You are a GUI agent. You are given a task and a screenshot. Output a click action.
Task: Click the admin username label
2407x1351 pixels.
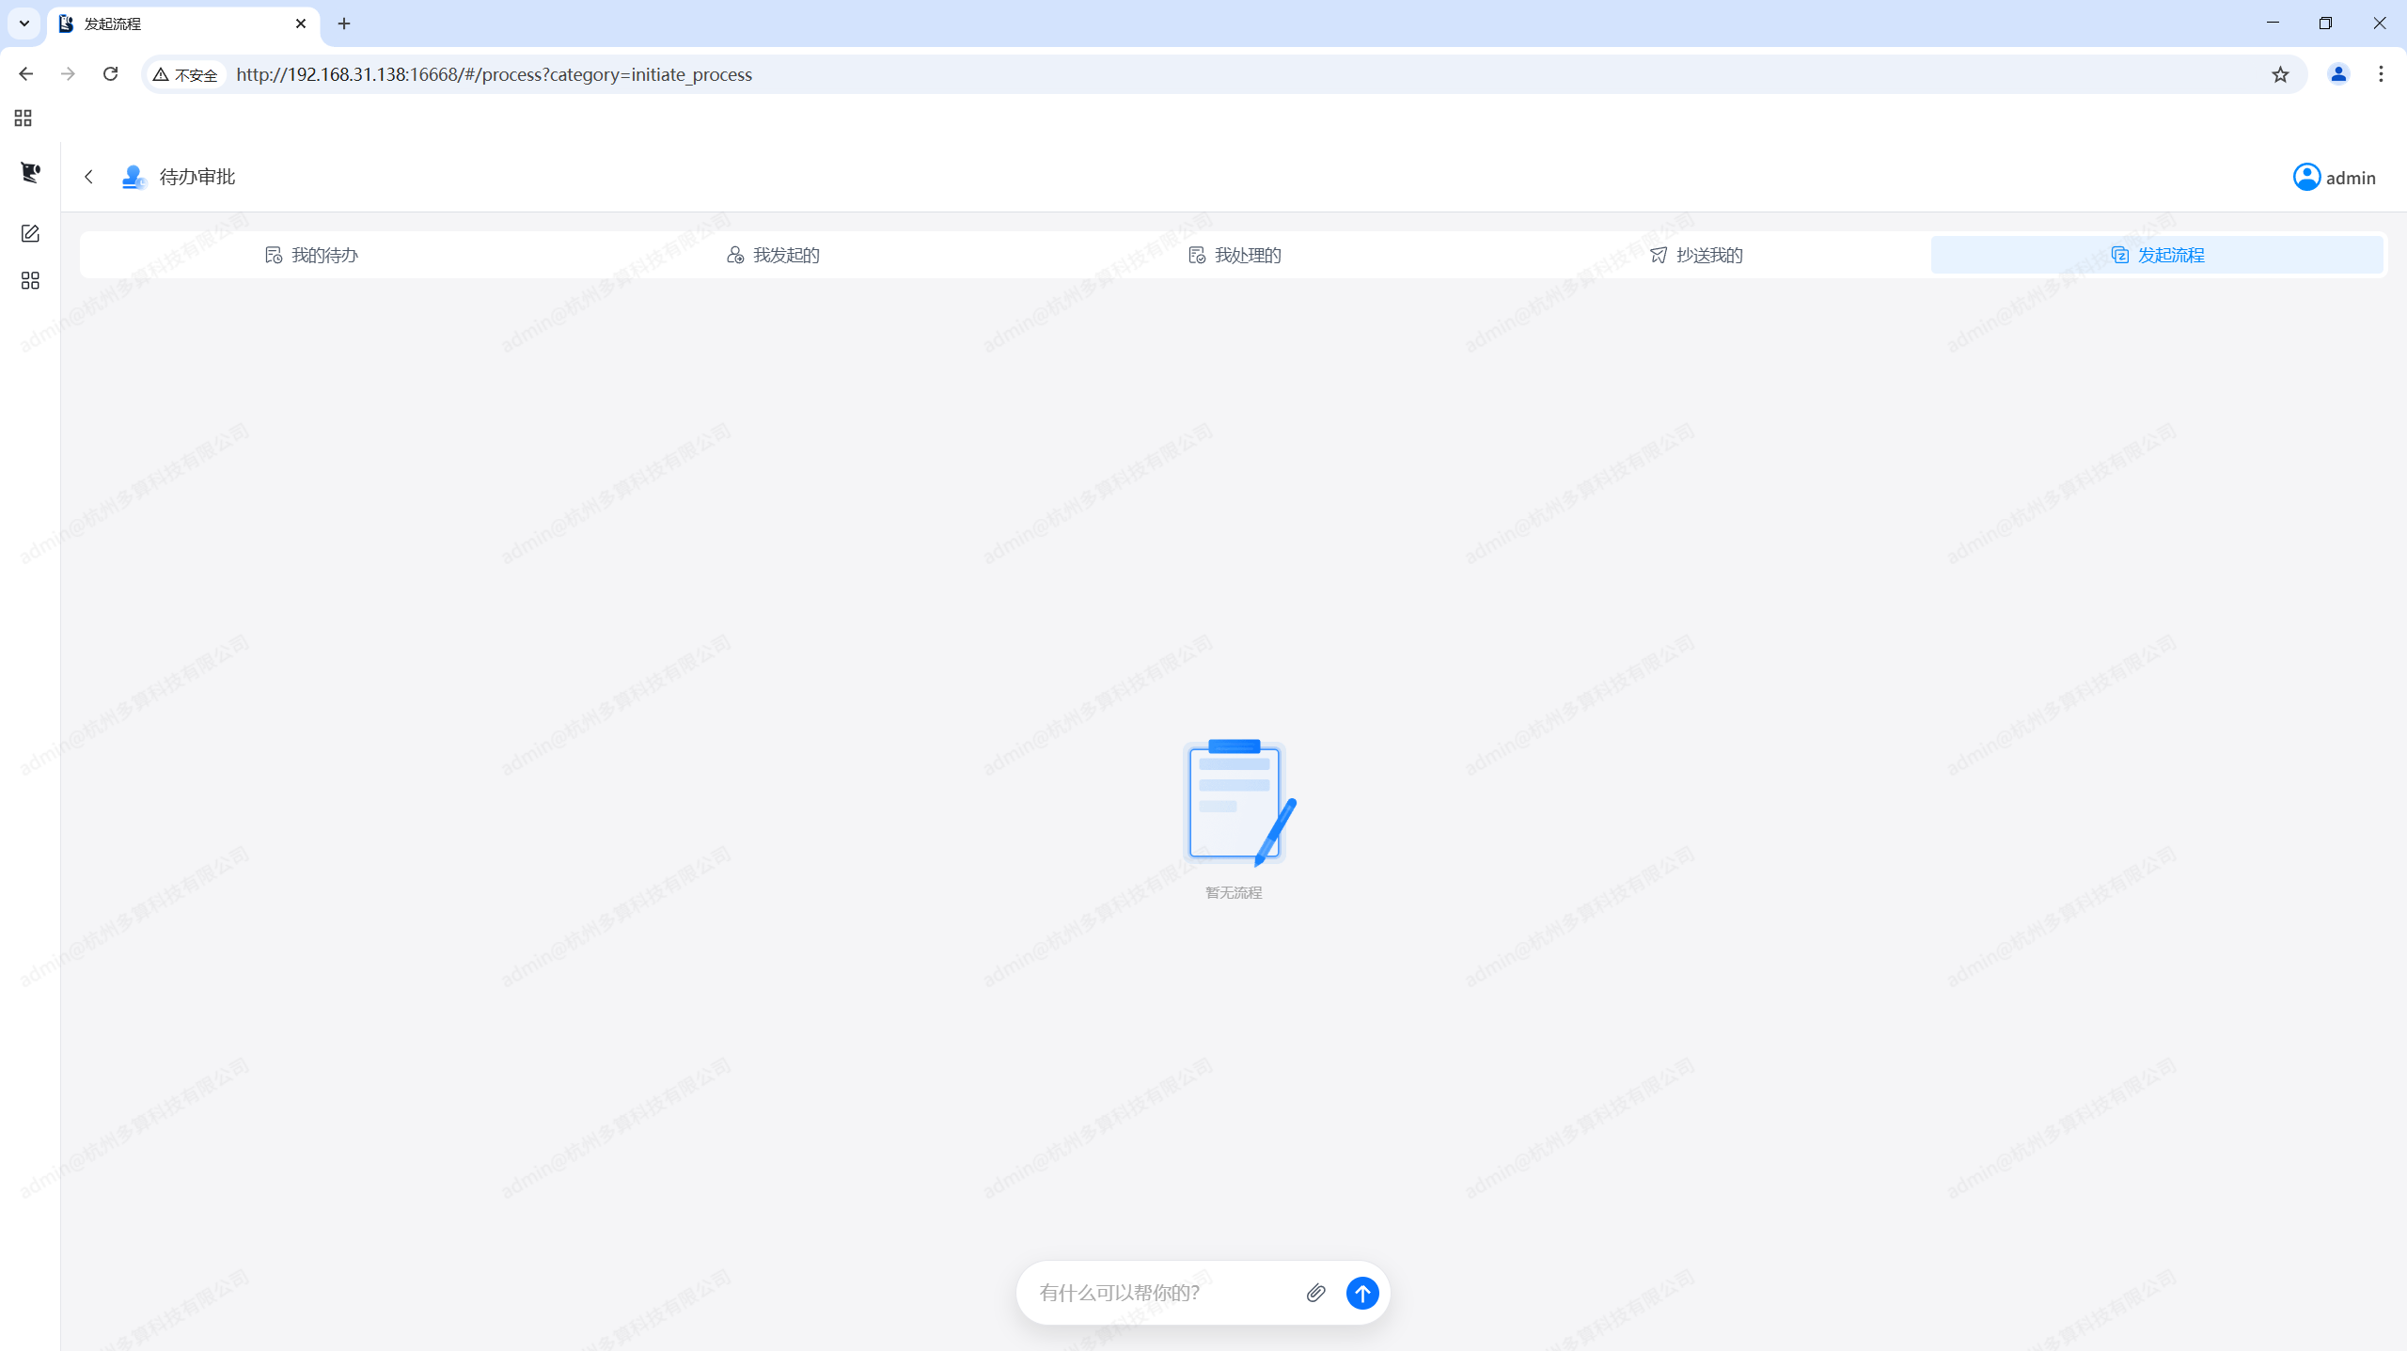point(2351,178)
